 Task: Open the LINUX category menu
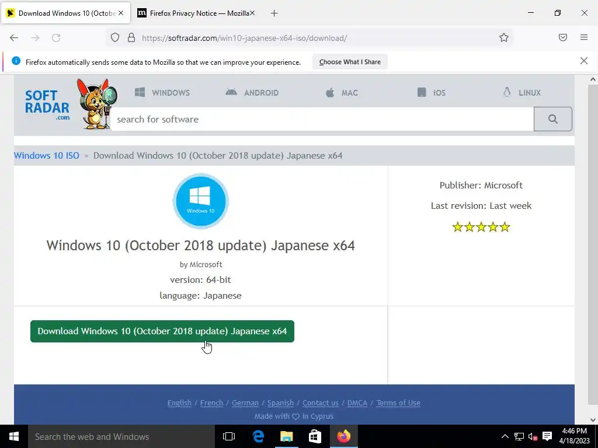coord(521,93)
